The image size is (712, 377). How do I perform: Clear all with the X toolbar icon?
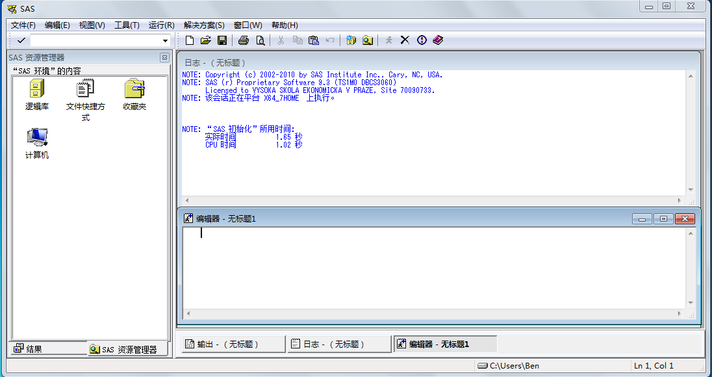pos(405,40)
